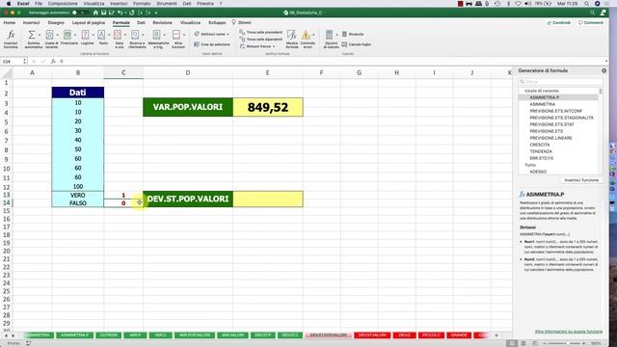
Task: Open Altre informazioni su questa funzione link
Action: click(568, 332)
